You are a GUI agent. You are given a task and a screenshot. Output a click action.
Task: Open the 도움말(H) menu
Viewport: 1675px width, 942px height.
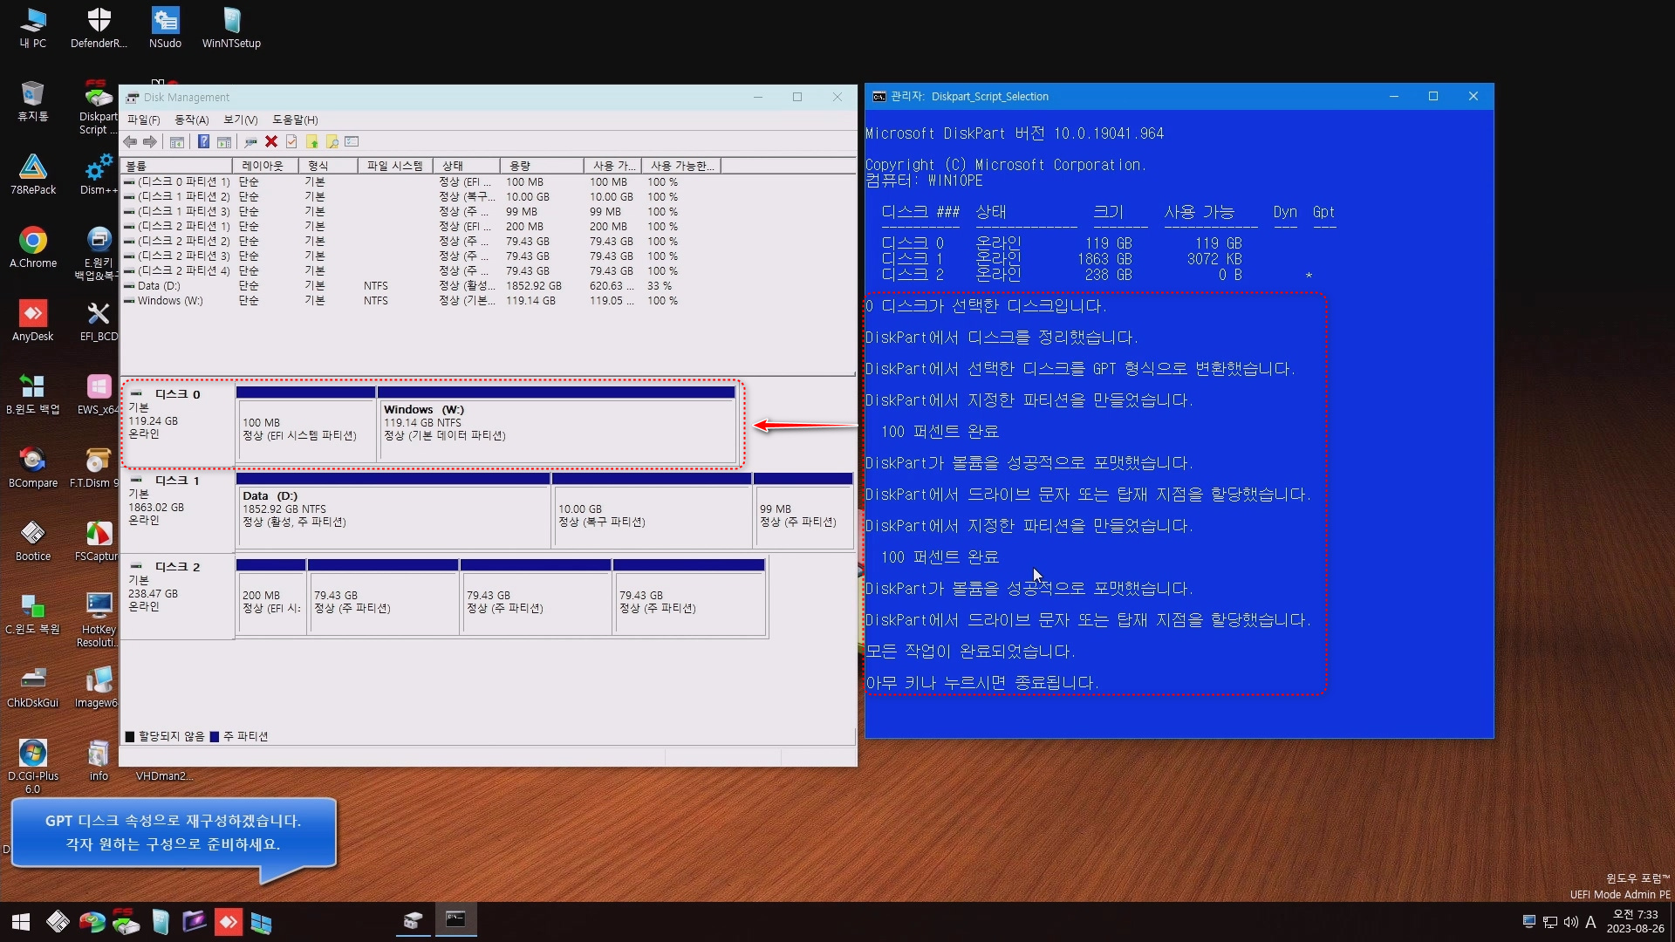click(x=295, y=120)
